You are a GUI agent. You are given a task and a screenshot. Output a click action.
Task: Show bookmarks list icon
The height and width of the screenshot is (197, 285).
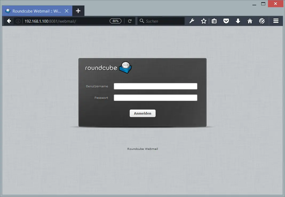click(x=214, y=21)
